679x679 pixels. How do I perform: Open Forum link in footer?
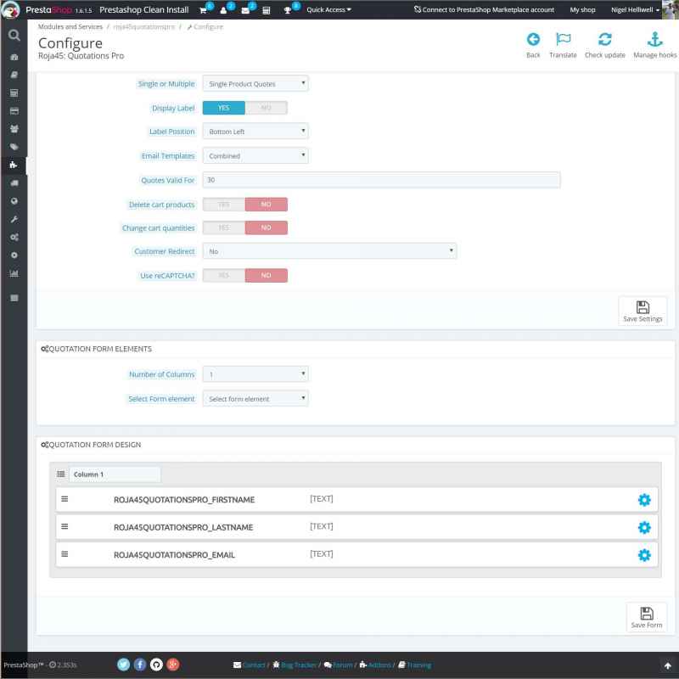[x=338, y=665]
